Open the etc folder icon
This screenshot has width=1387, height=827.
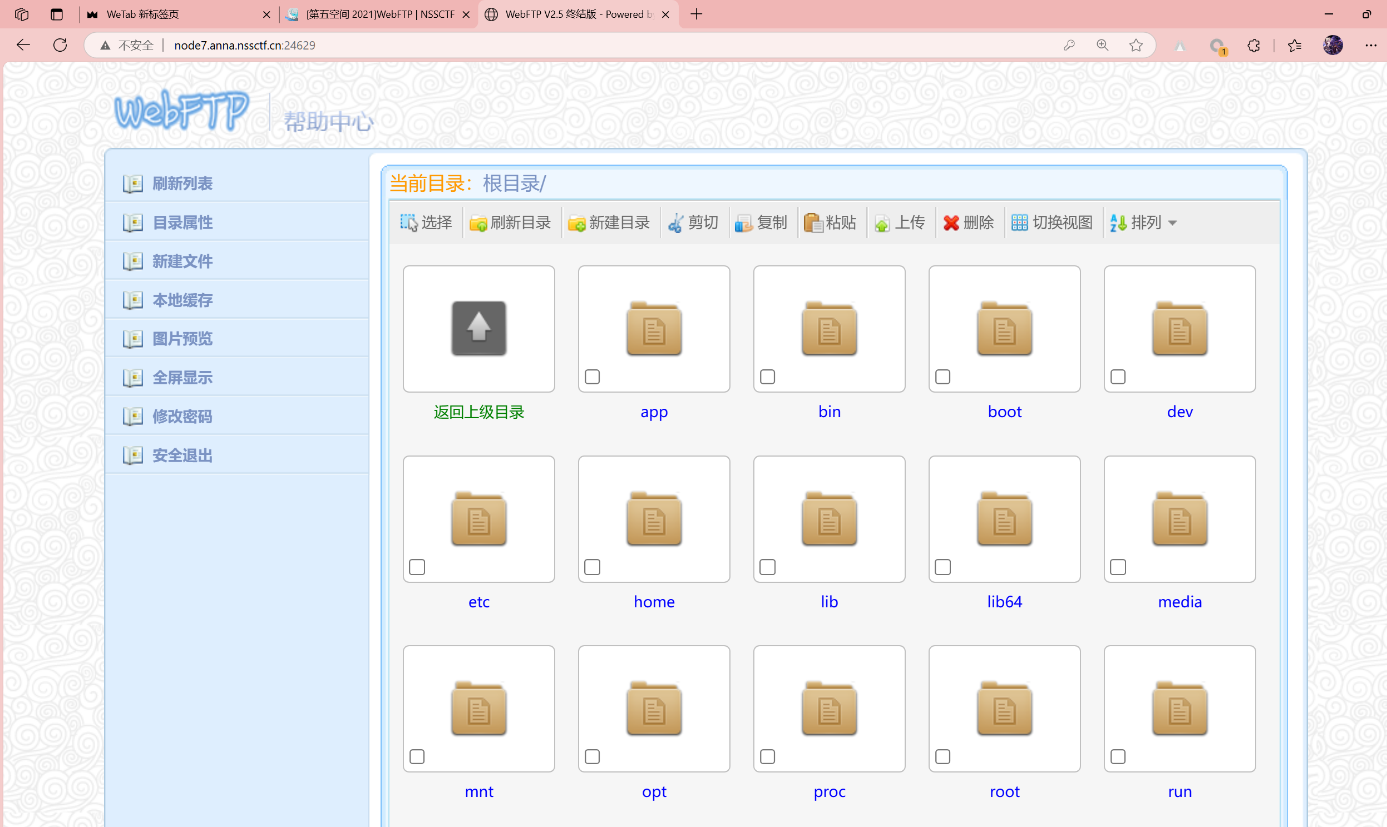pyautogui.click(x=478, y=519)
